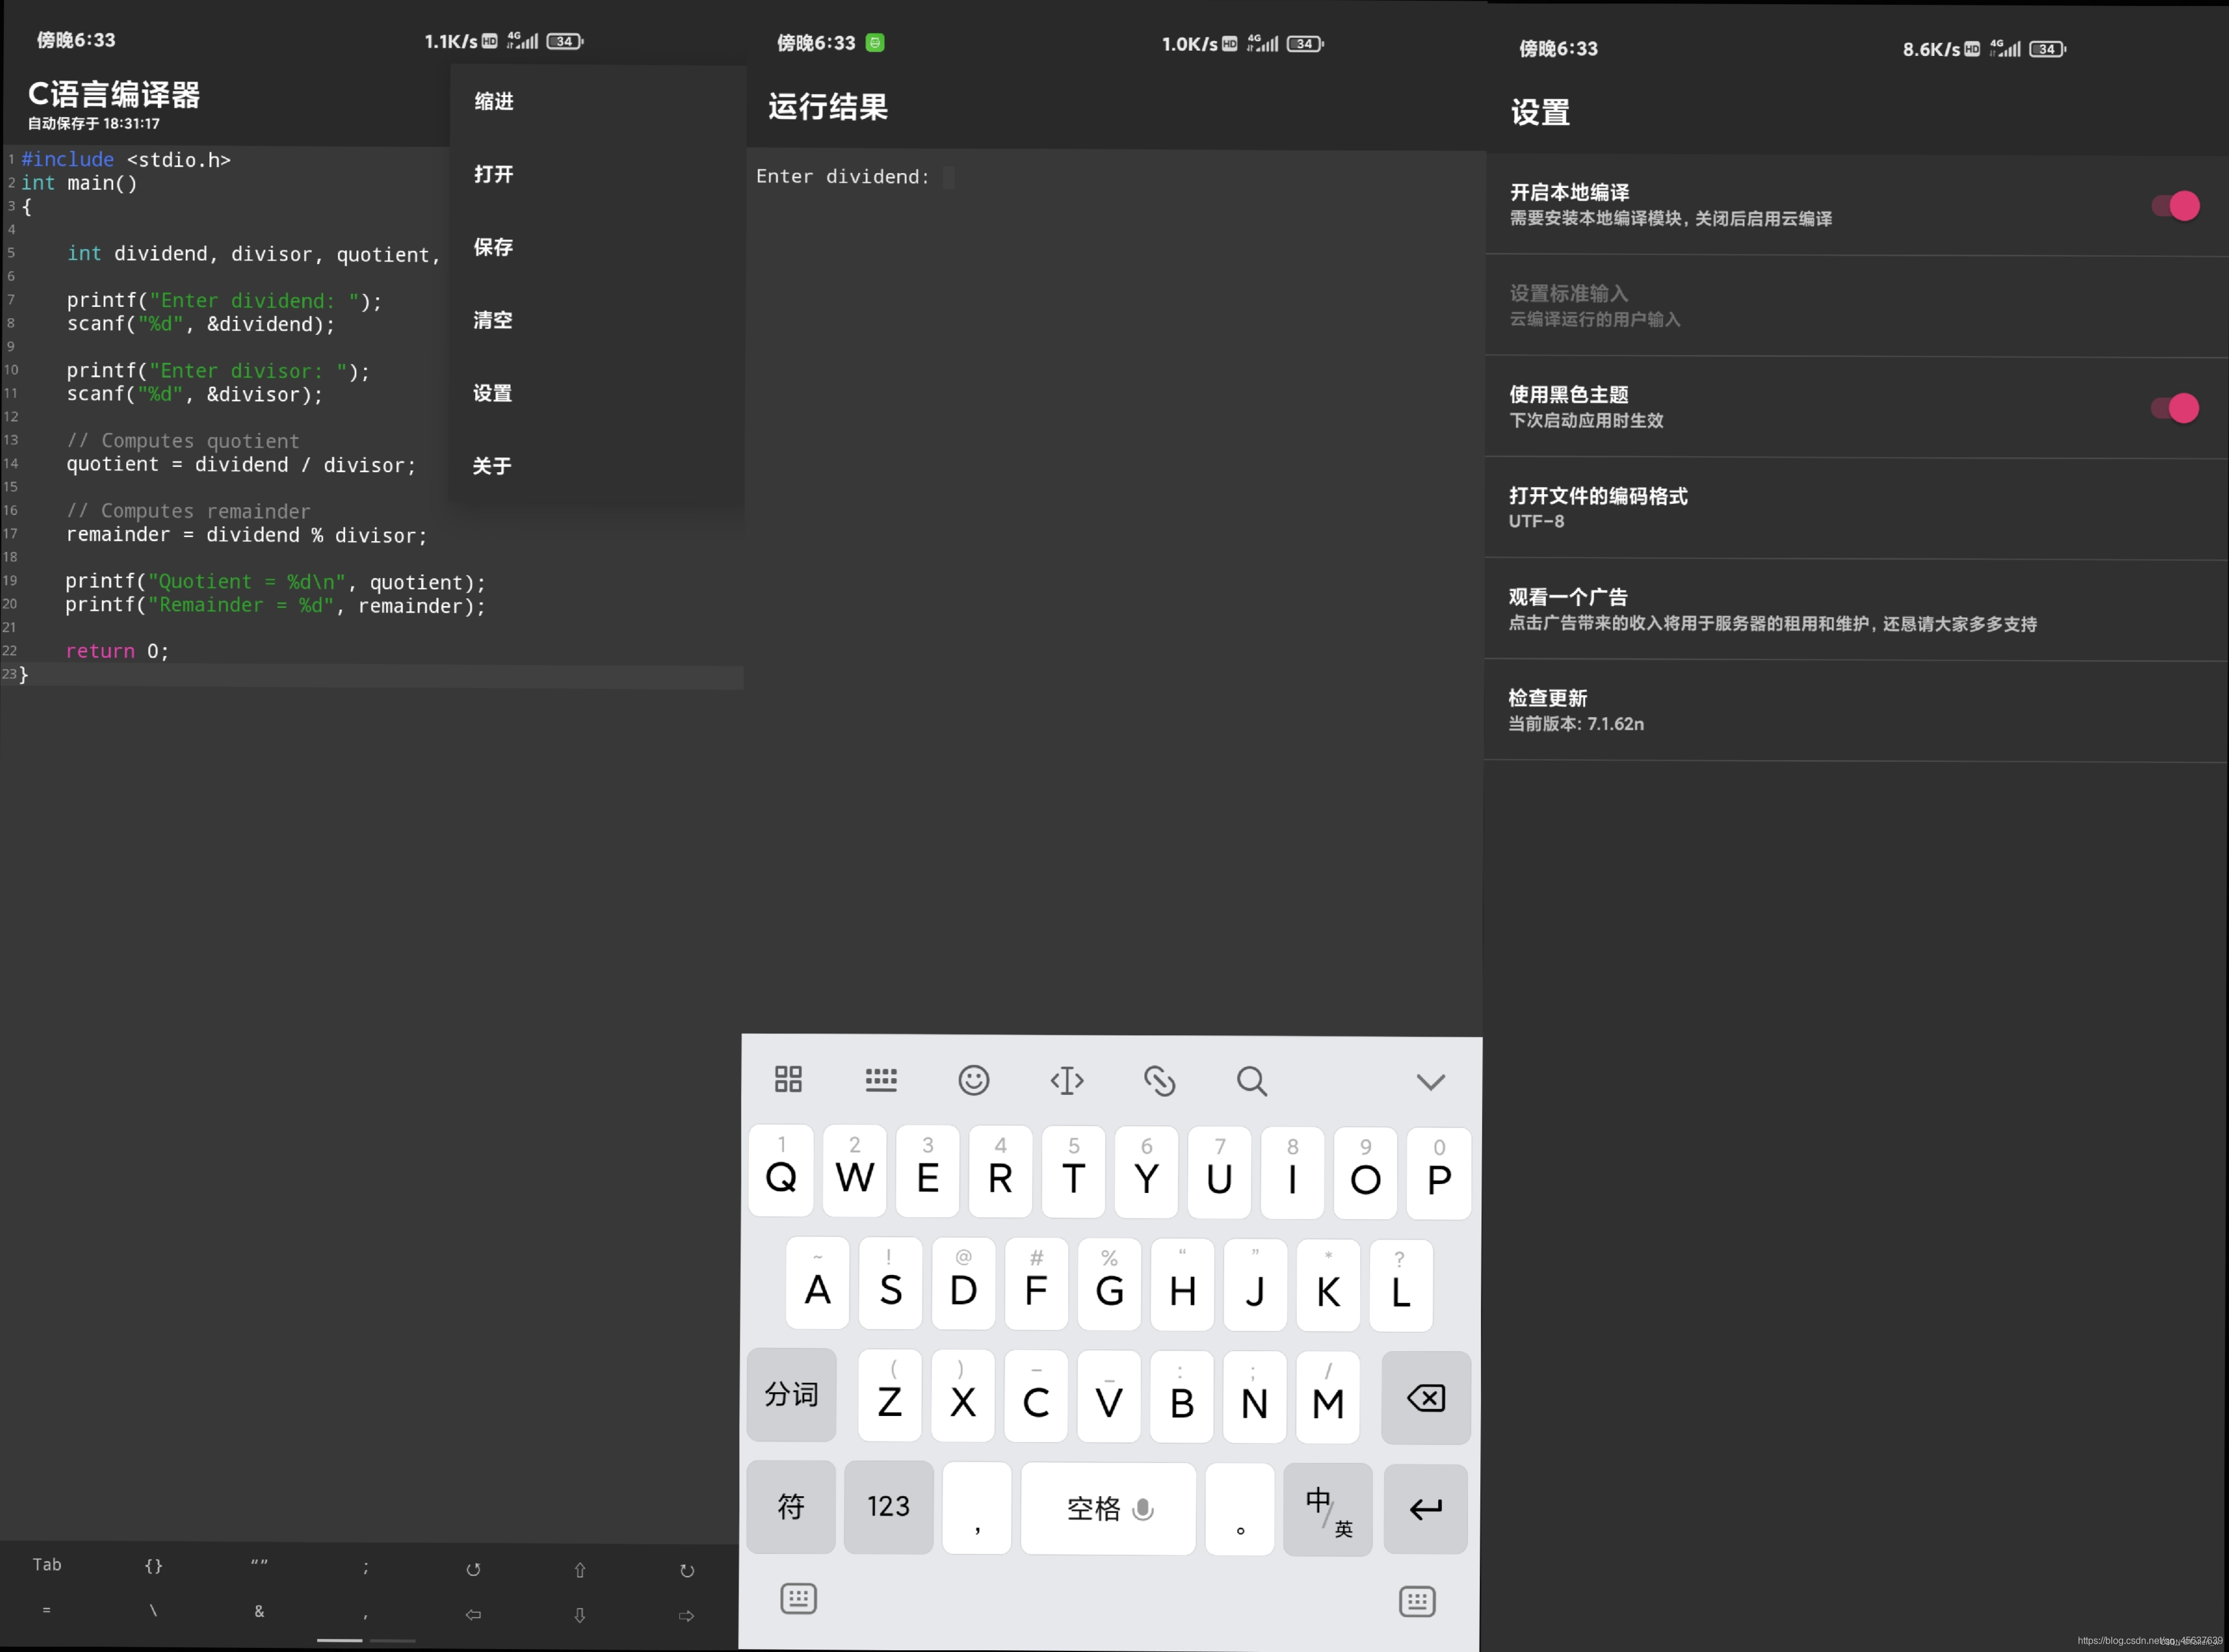Viewport: 2229px width, 1652px height.
Task: Select 保存 from the overflow menu
Action: (493, 247)
